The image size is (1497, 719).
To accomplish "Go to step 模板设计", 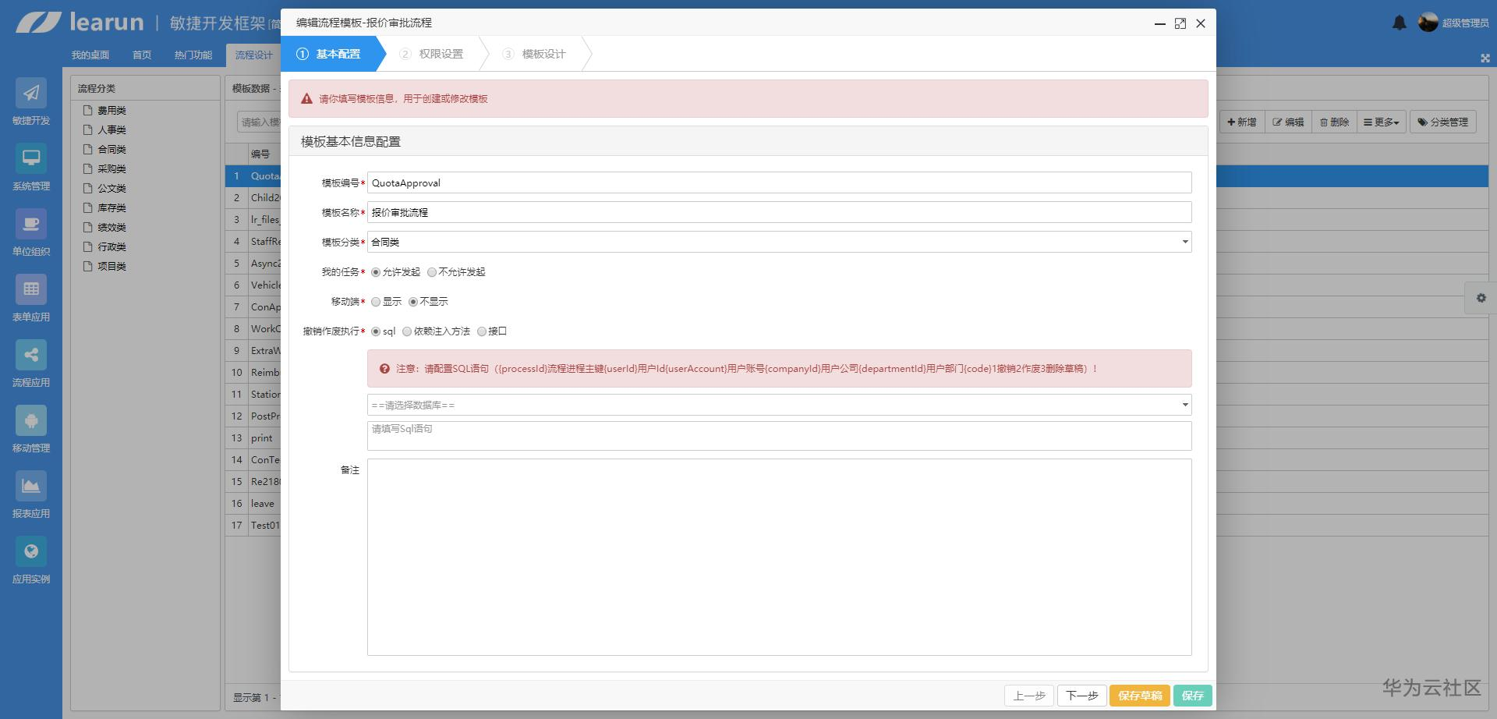I will [534, 54].
